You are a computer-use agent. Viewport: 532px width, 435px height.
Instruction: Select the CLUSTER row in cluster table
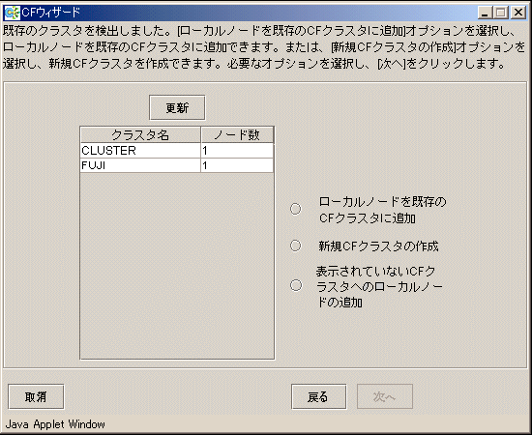pos(177,150)
